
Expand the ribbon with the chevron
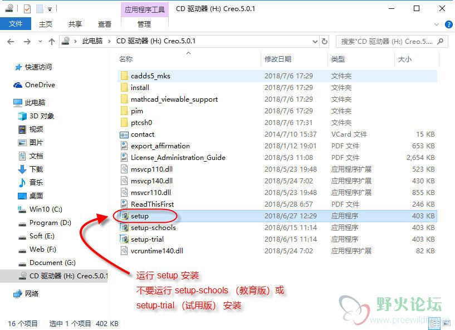[x=437, y=24]
